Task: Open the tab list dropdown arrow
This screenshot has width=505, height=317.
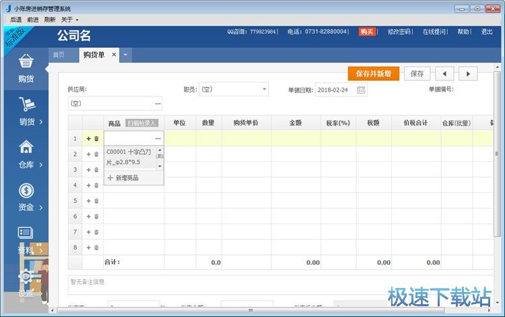Action: coord(126,55)
